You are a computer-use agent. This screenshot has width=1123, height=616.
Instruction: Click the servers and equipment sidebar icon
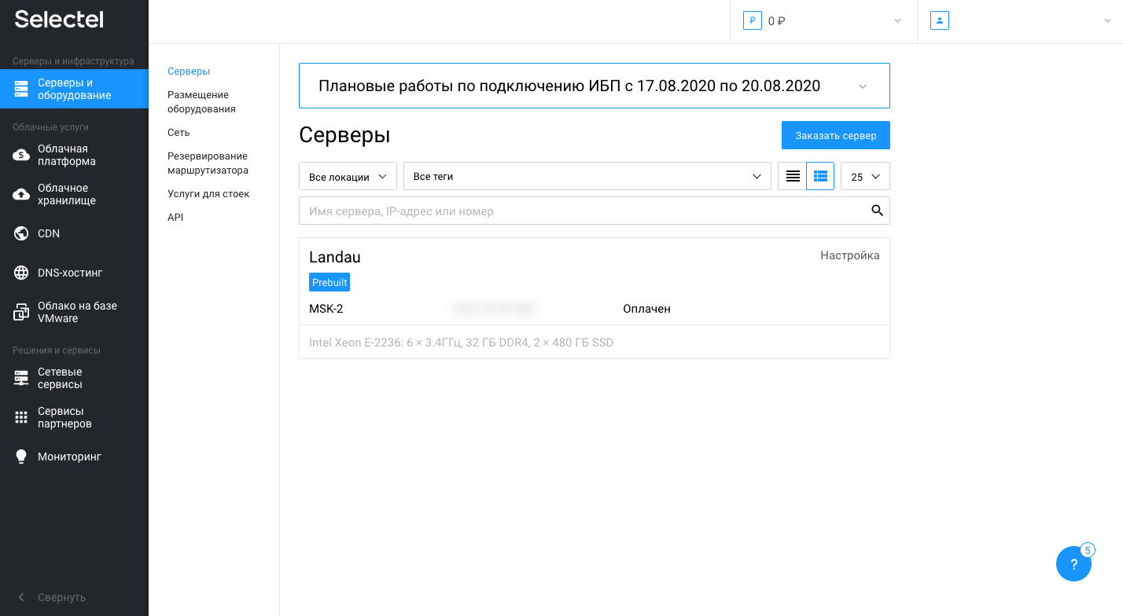(21, 89)
